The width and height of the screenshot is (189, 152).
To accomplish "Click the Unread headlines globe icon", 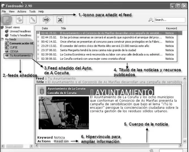I will tap(7, 31).
